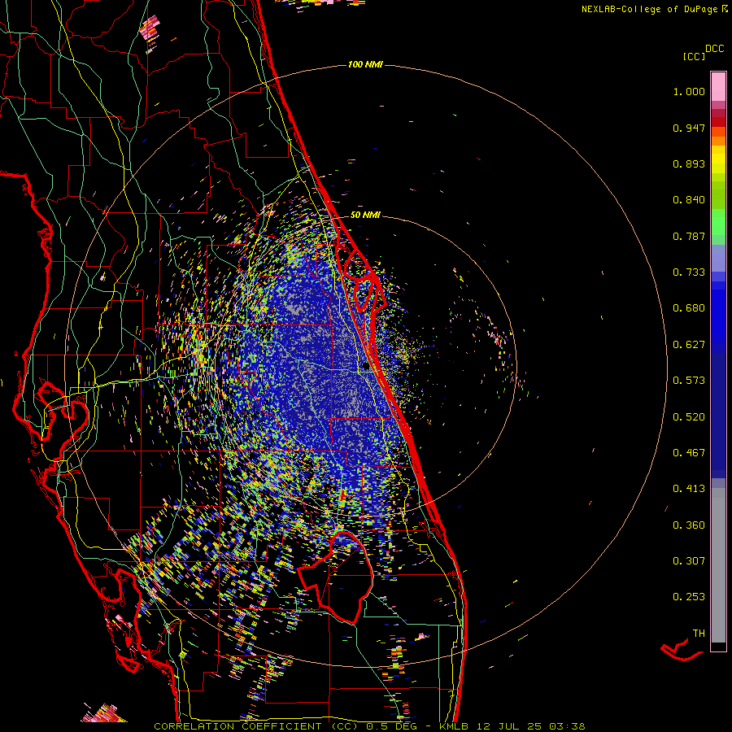Click the 50 NMI range ring label

point(365,216)
